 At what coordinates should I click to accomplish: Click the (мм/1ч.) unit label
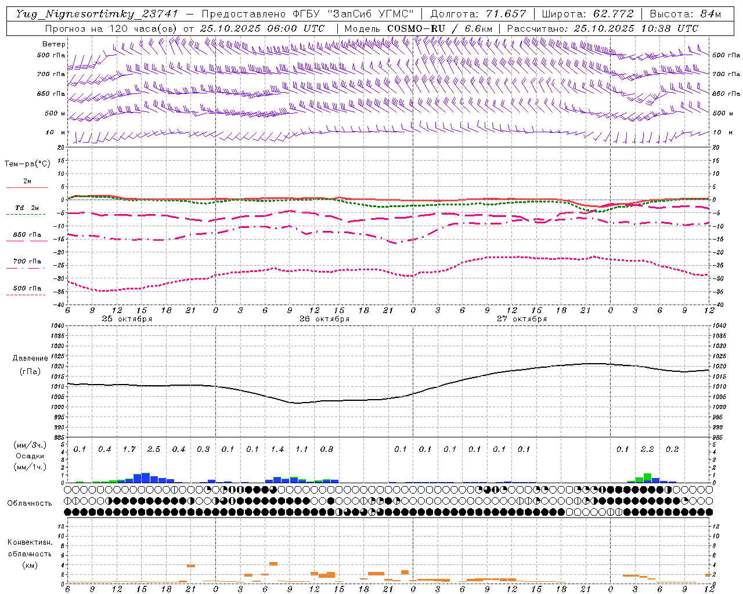point(30,467)
